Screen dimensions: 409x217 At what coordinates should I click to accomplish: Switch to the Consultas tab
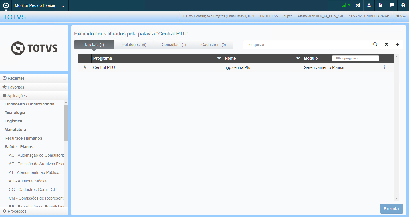coord(174,45)
